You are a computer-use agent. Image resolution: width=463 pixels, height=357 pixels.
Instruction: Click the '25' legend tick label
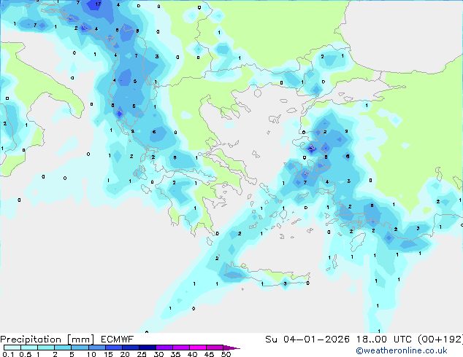click(142, 354)
